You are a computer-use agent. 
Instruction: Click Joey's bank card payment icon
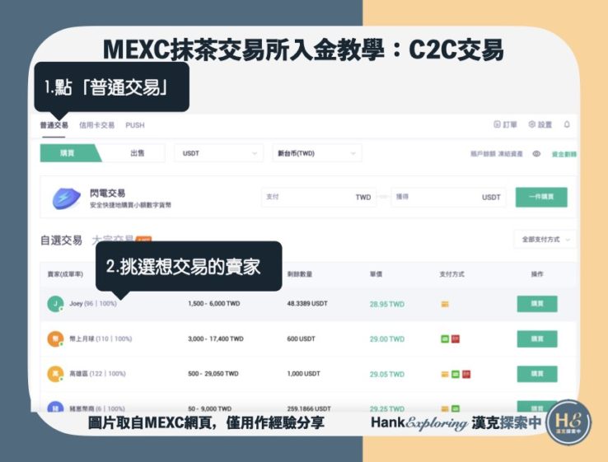445,304
